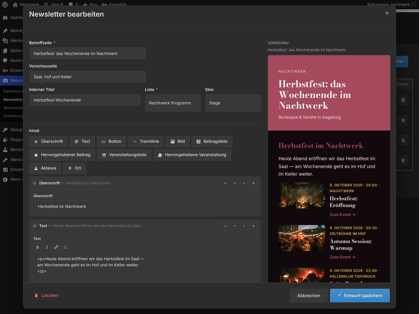This screenshot has width=419, height=314.
Task: Open Zum Event link for Herbstfest: Eröffnung
Action: point(342,215)
